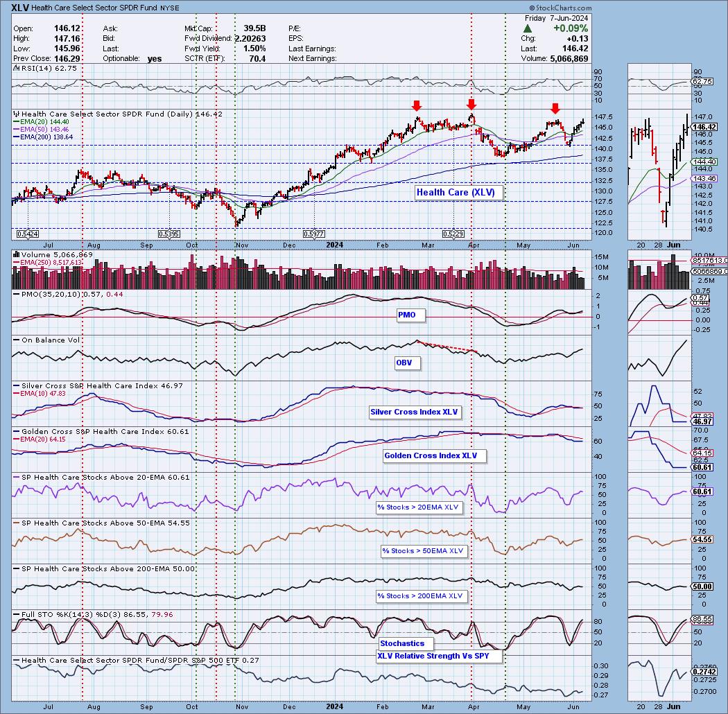Click the bar icon beside the Volume label

17,254
